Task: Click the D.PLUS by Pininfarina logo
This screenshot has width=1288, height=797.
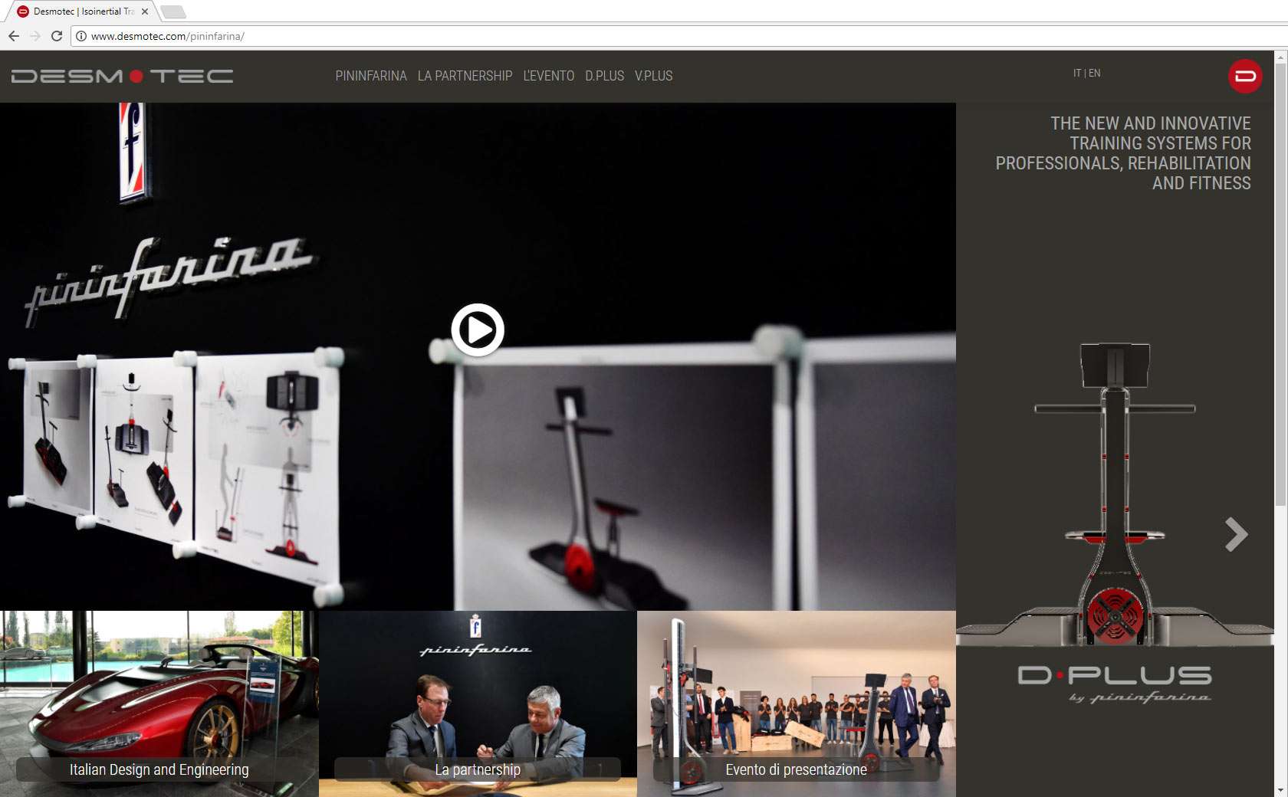Action: (1114, 684)
